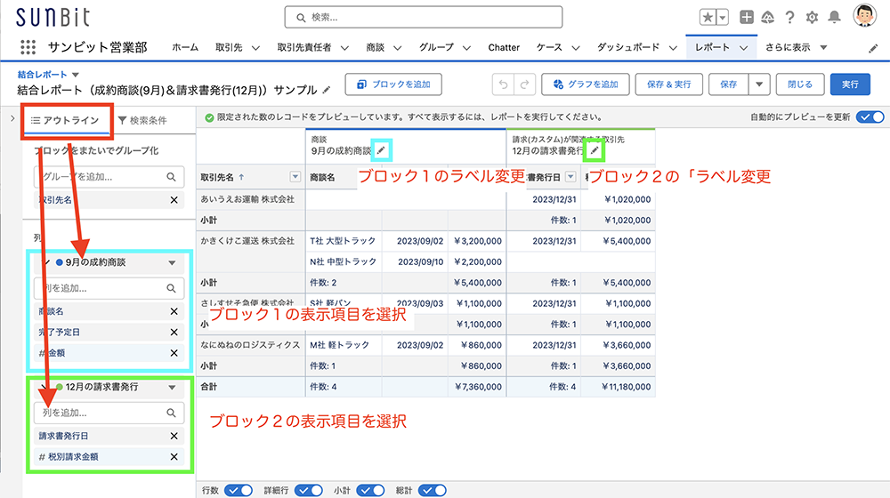Screen dimensions: 890x498
Task: Open the さらに表示 menu
Action: [x=796, y=48]
